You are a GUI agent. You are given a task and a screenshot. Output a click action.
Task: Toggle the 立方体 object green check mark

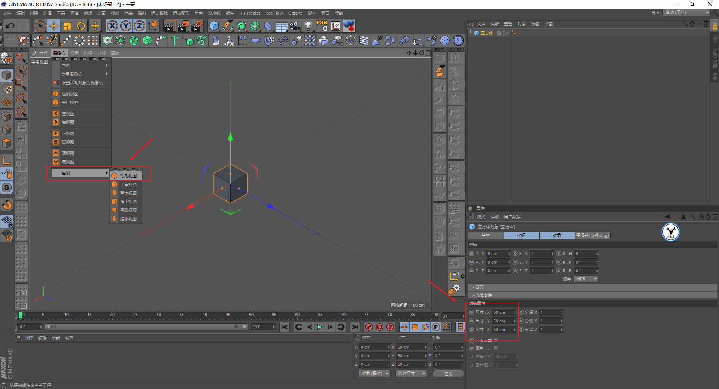pos(507,33)
